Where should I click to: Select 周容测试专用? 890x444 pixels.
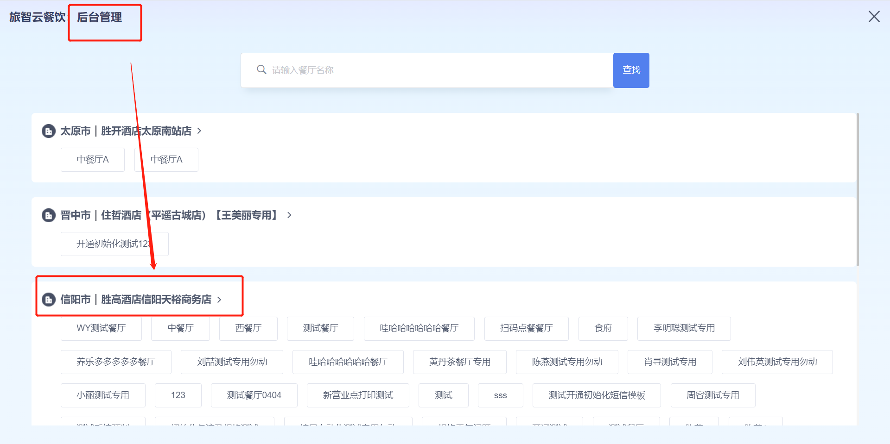(x=713, y=395)
